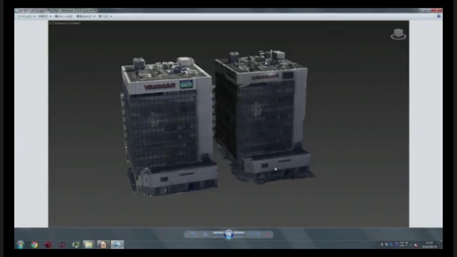Launch Google Chrome from the taskbar
This screenshot has height=257, width=457.
tap(34, 244)
